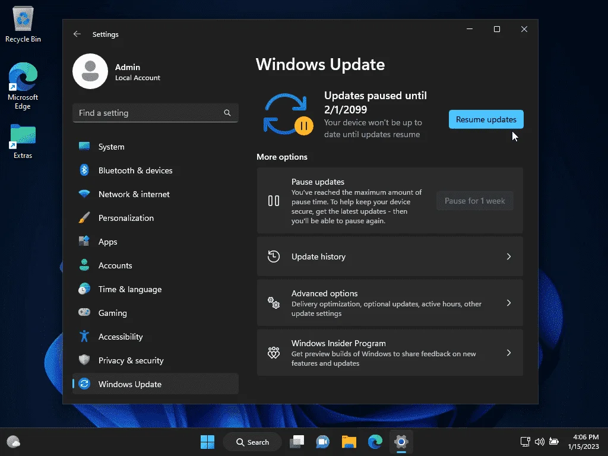Expand Windows Insider Program with its chevron
Image resolution: width=608 pixels, height=456 pixels.
tap(509, 353)
